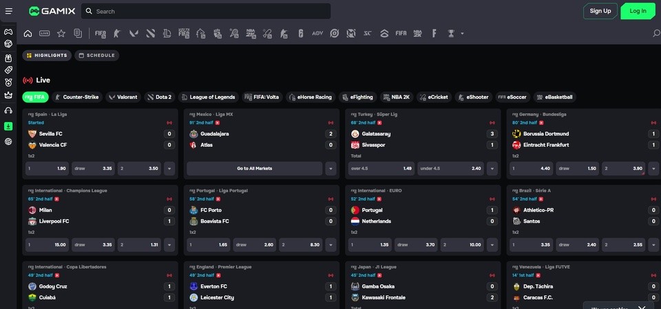Expand more sports arrow next to trophy icon
Viewport: 661px width, 309px height.
coord(463,34)
